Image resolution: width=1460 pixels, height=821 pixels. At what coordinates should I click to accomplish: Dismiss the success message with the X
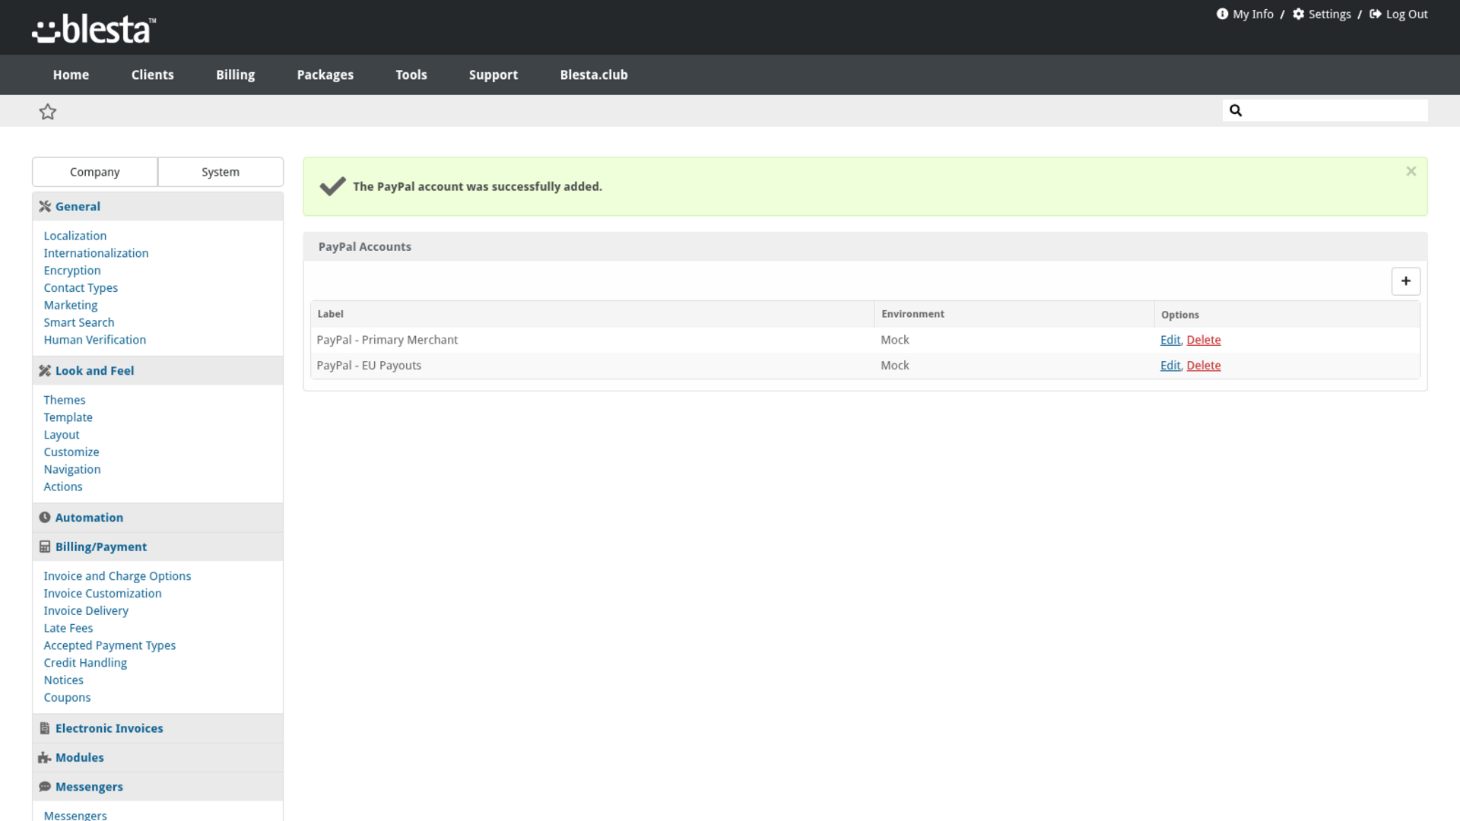click(x=1411, y=172)
